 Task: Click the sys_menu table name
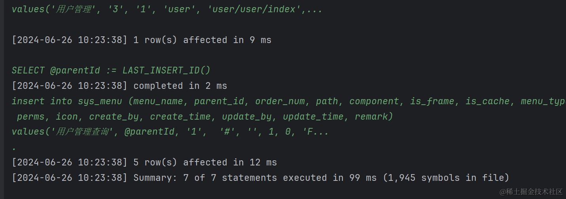point(100,101)
